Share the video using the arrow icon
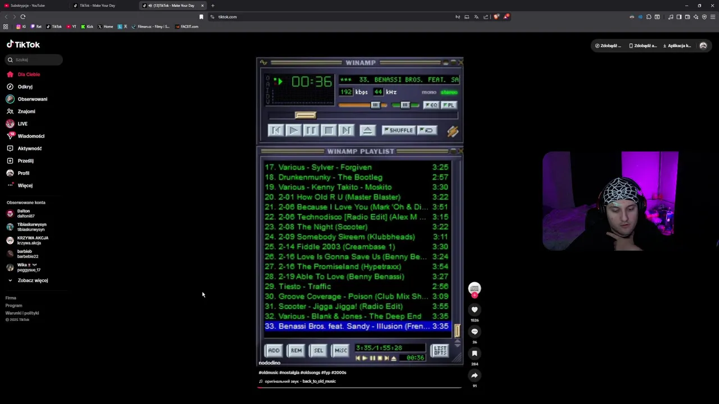This screenshot has width=719, height=404. pyautogui.click(x=475, y=375)
